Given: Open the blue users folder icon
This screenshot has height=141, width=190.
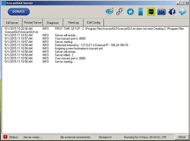Looking at the screenshot, I should coord(161,12).
